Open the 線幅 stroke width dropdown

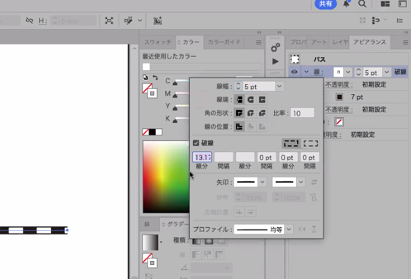[280, 86]
